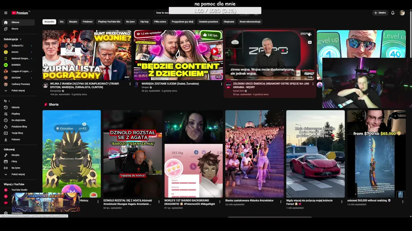Open Do obejrzenia watch later list

coord(18,120)
